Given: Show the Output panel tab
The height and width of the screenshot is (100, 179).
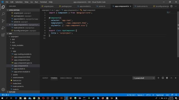Looking at the screenshot, I should point(45,78).
